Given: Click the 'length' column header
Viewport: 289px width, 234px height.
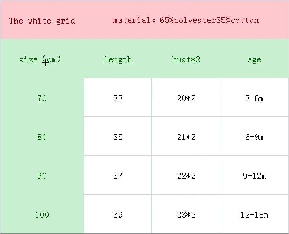Looking at the screenshot, I should point(118,60).
